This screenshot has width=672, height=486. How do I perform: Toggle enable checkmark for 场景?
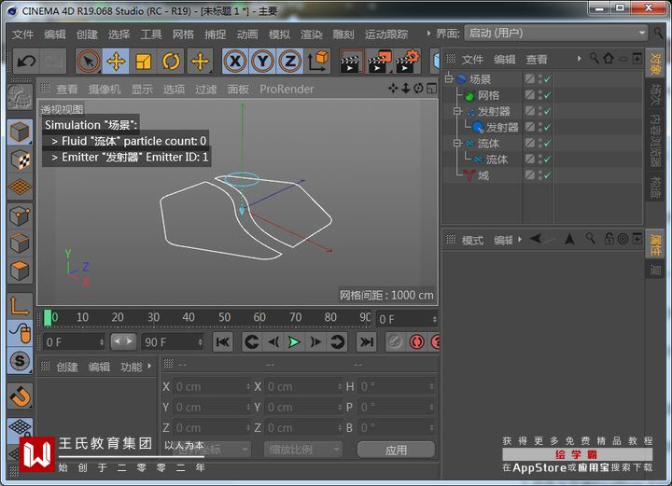click(x=547, y=79)
